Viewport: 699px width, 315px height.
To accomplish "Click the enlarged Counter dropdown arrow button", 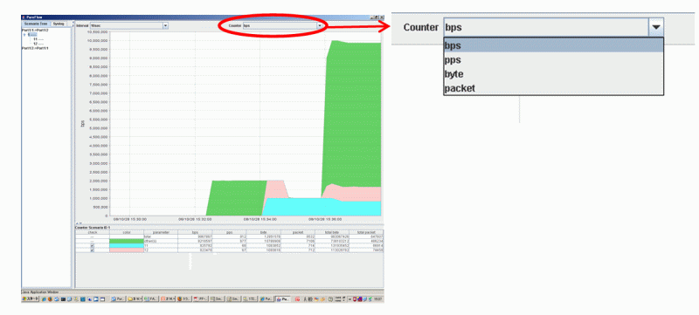I will click(x=656, y=27).
